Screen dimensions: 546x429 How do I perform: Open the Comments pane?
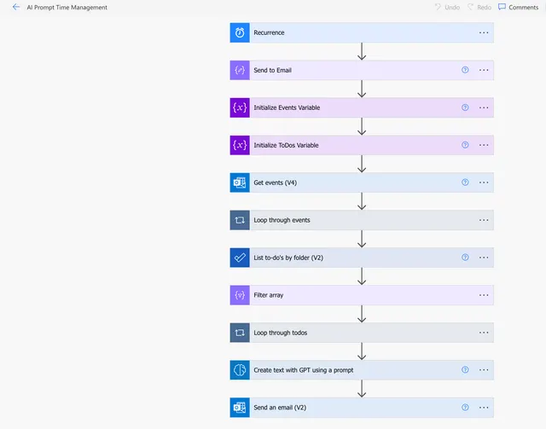click(x=518, y=7)
